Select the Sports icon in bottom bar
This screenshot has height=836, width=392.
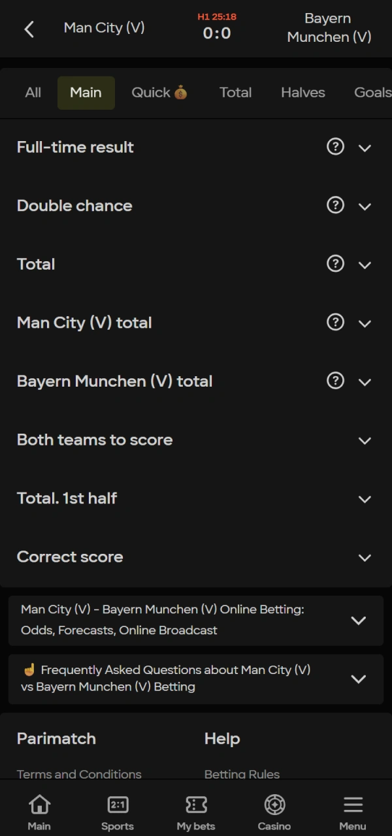(118, 810)
